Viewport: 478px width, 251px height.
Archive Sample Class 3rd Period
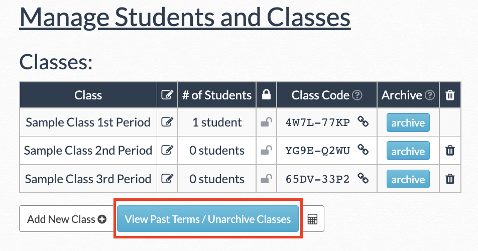point(408,179)
